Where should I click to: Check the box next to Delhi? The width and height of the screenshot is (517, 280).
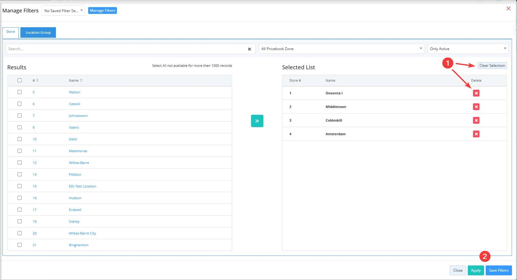[20, 139]
